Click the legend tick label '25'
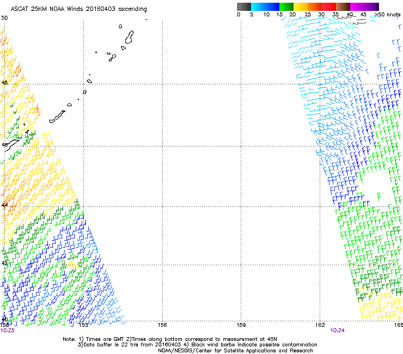Viewport: 403px width, 354px height. coord(308,15)
